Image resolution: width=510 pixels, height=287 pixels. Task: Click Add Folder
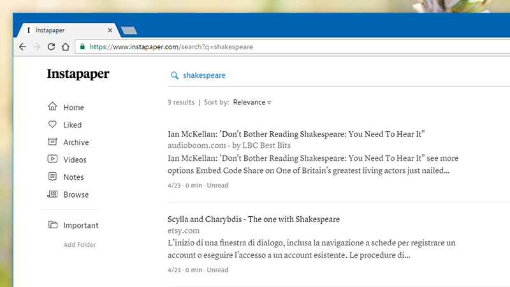(x=80, y=245)
